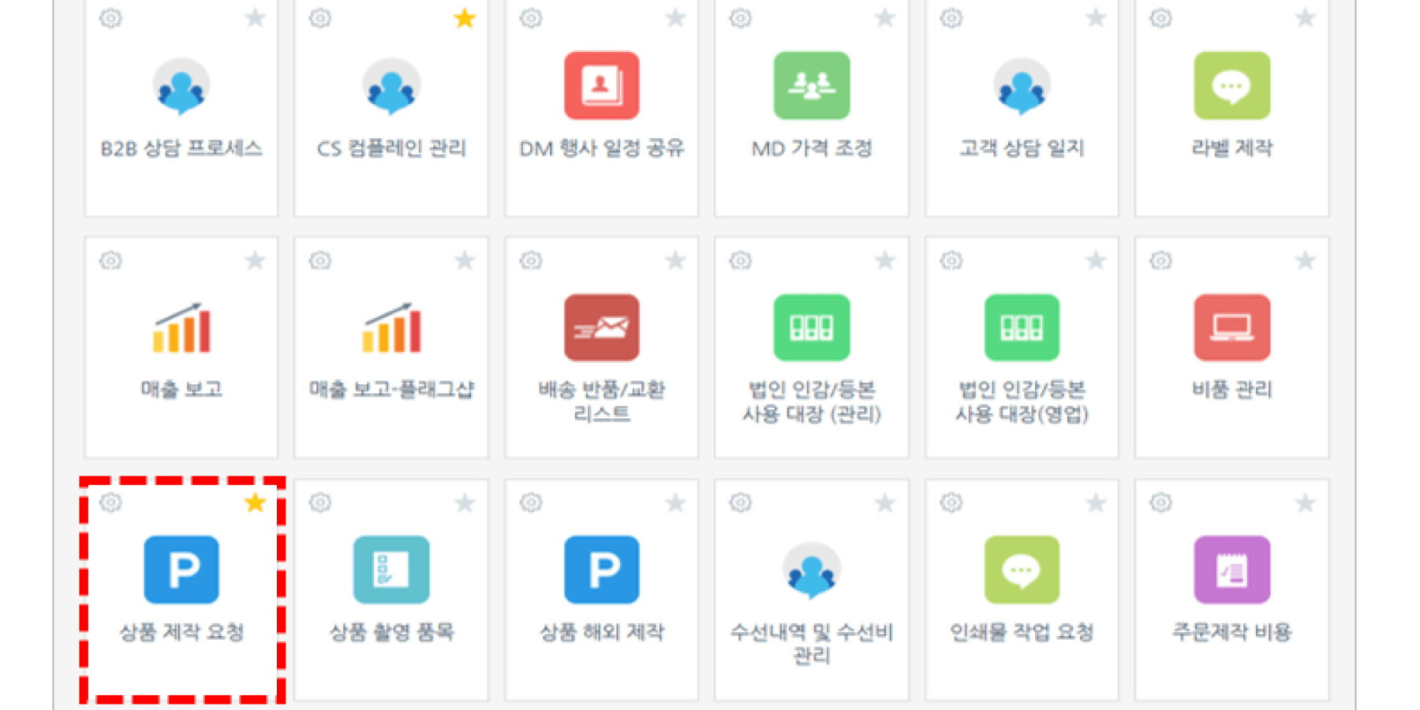
Task: Open settings gear on 상품 해외 제작 card
Action: 531,503
